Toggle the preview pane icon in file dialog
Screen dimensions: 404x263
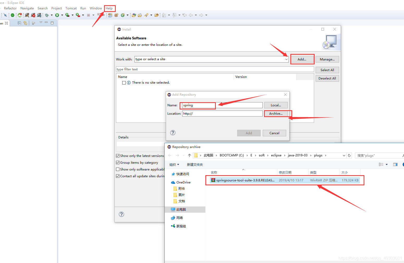[x=395, y=164]
